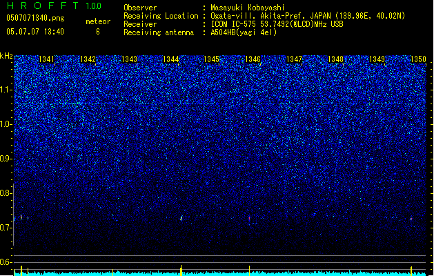Click the 'meteor' label
434x276 pixels.
click(98, 21)
